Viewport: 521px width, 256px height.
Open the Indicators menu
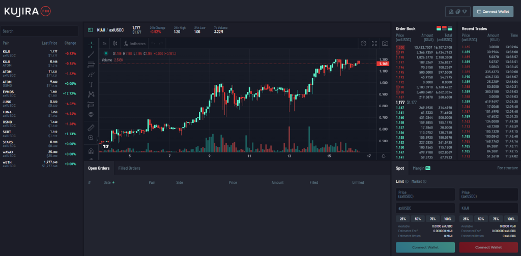pyautogui.click(x=134, y=44)
